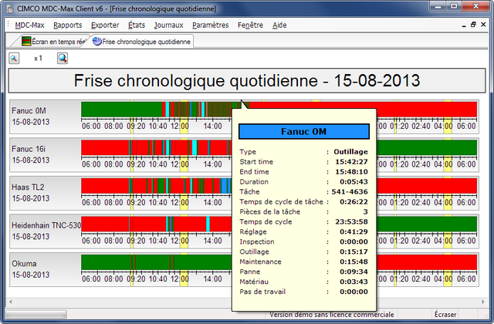494x324 pixels.
Task: Select the Frise chronologique quotidienne tab
Action: tap(141, 42)
